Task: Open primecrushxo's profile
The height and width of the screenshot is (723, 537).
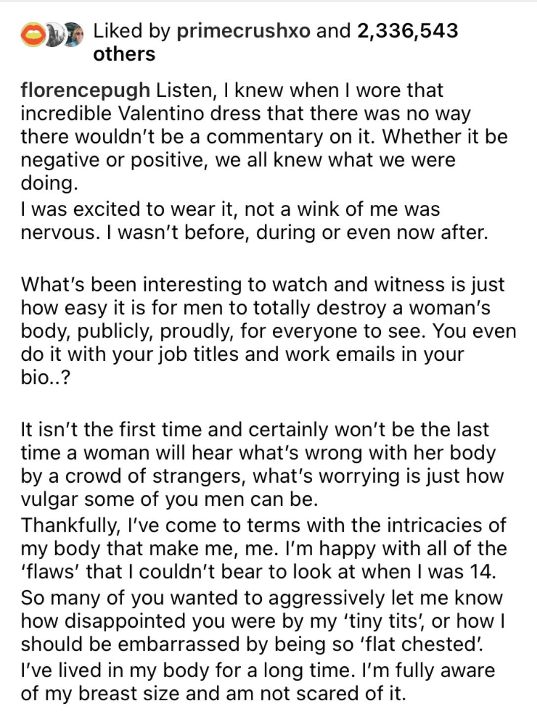Action: [244, 31]
